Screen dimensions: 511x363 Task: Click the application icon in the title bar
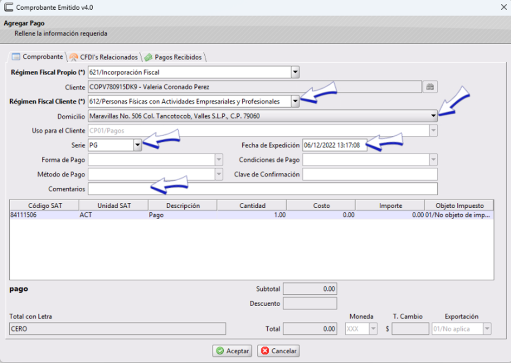pyautogui.click(x=9, y=7)
